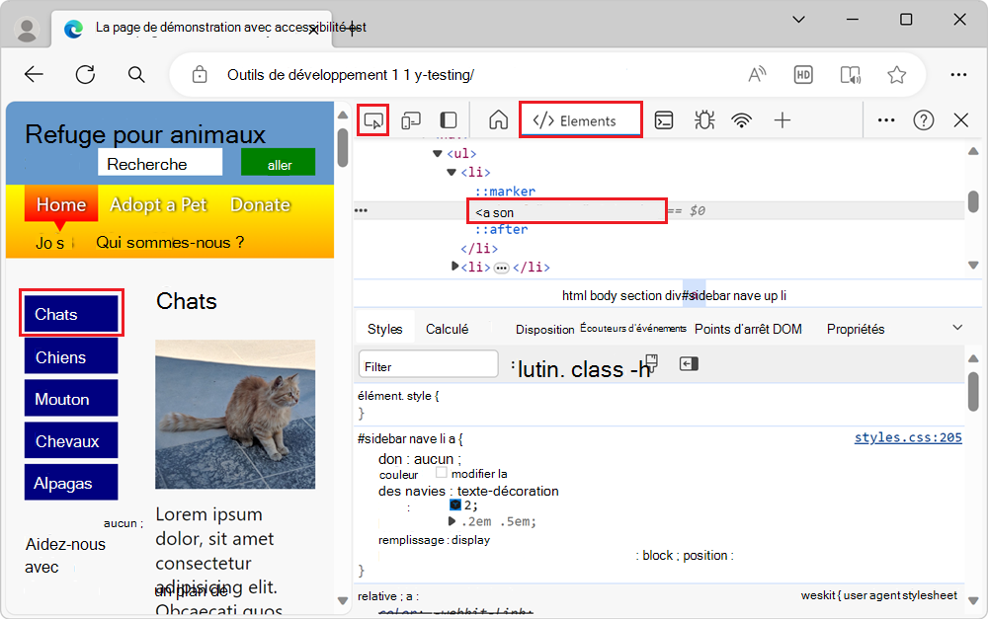
Task: Show more Styles pane tabs chevron
Action: 957,328
